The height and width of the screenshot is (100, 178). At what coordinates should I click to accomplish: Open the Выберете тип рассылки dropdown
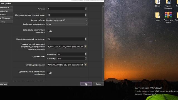point(67,24)
